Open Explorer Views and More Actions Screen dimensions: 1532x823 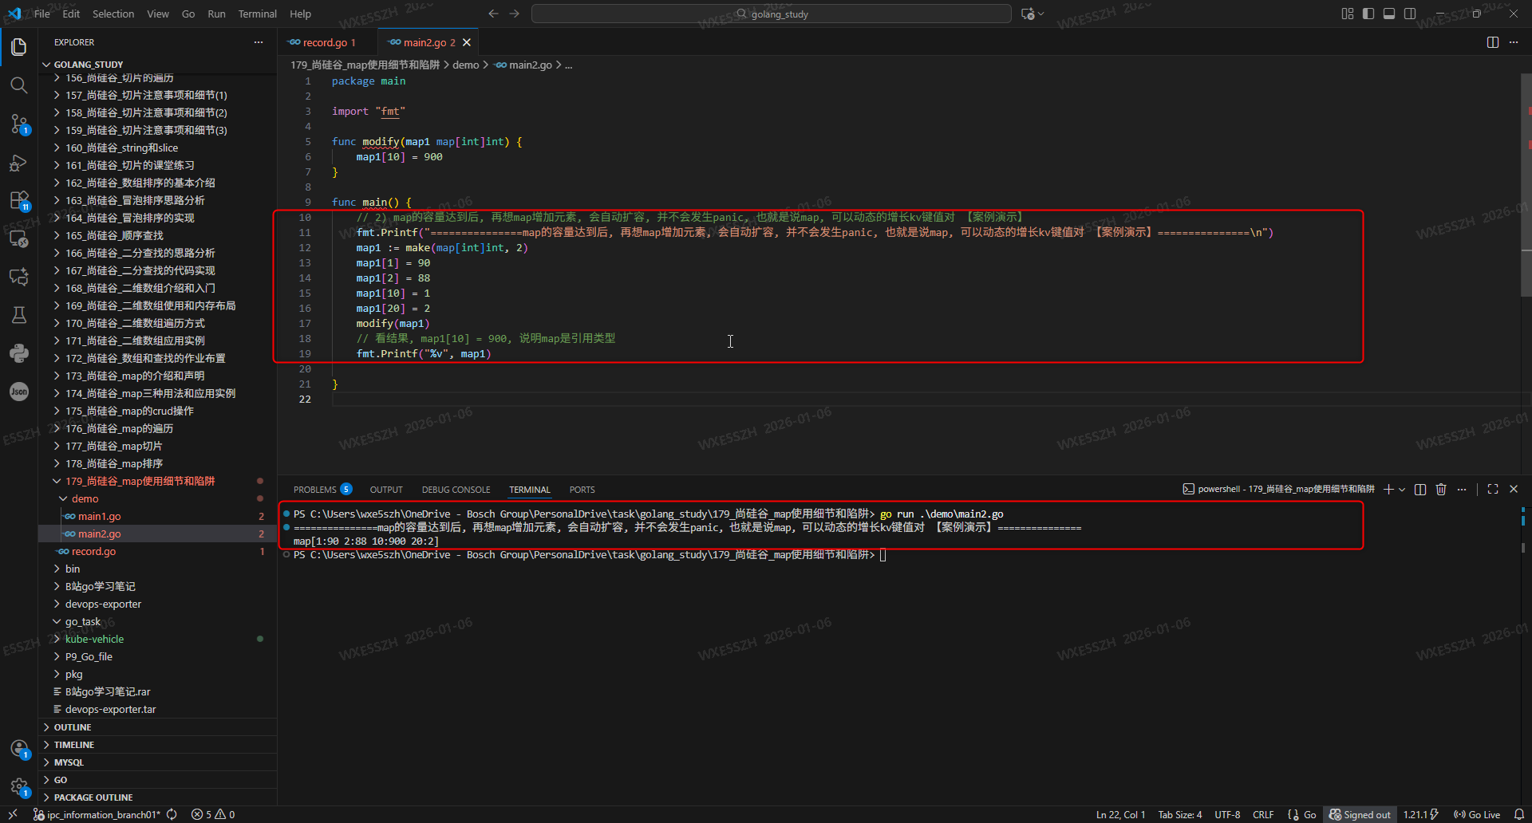coord(259,42)
